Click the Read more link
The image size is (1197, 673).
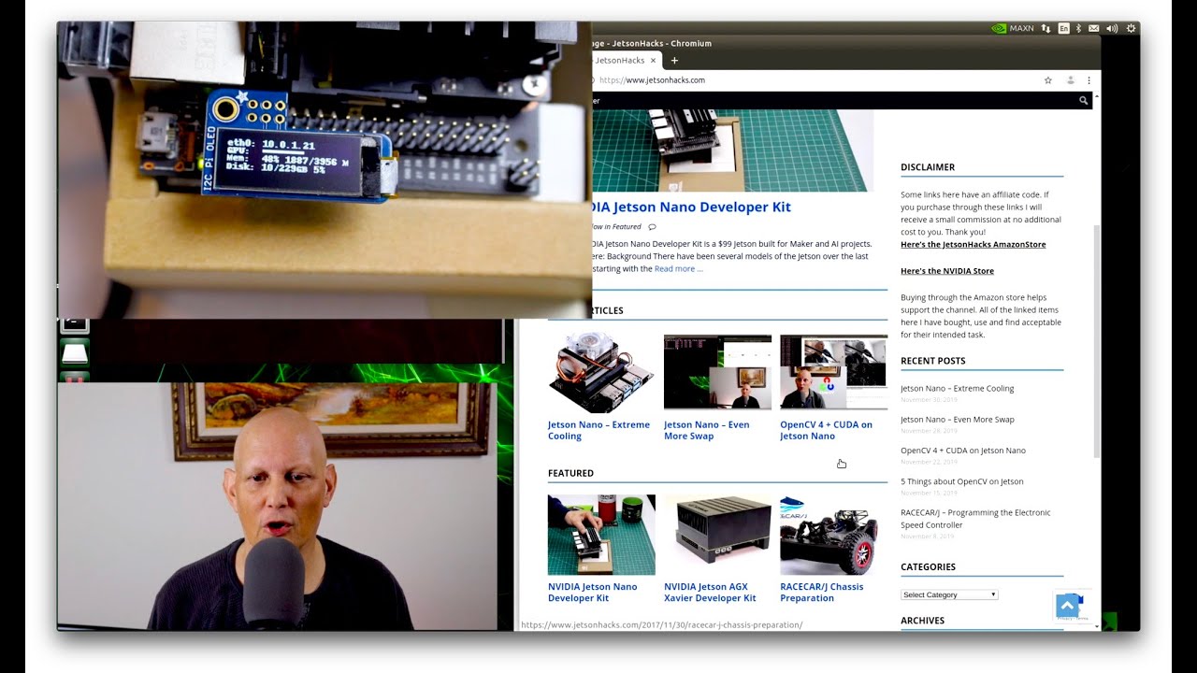(678, 268)
